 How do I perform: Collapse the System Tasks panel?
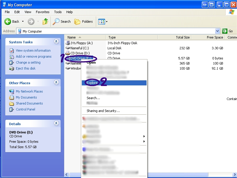[56, 42]
